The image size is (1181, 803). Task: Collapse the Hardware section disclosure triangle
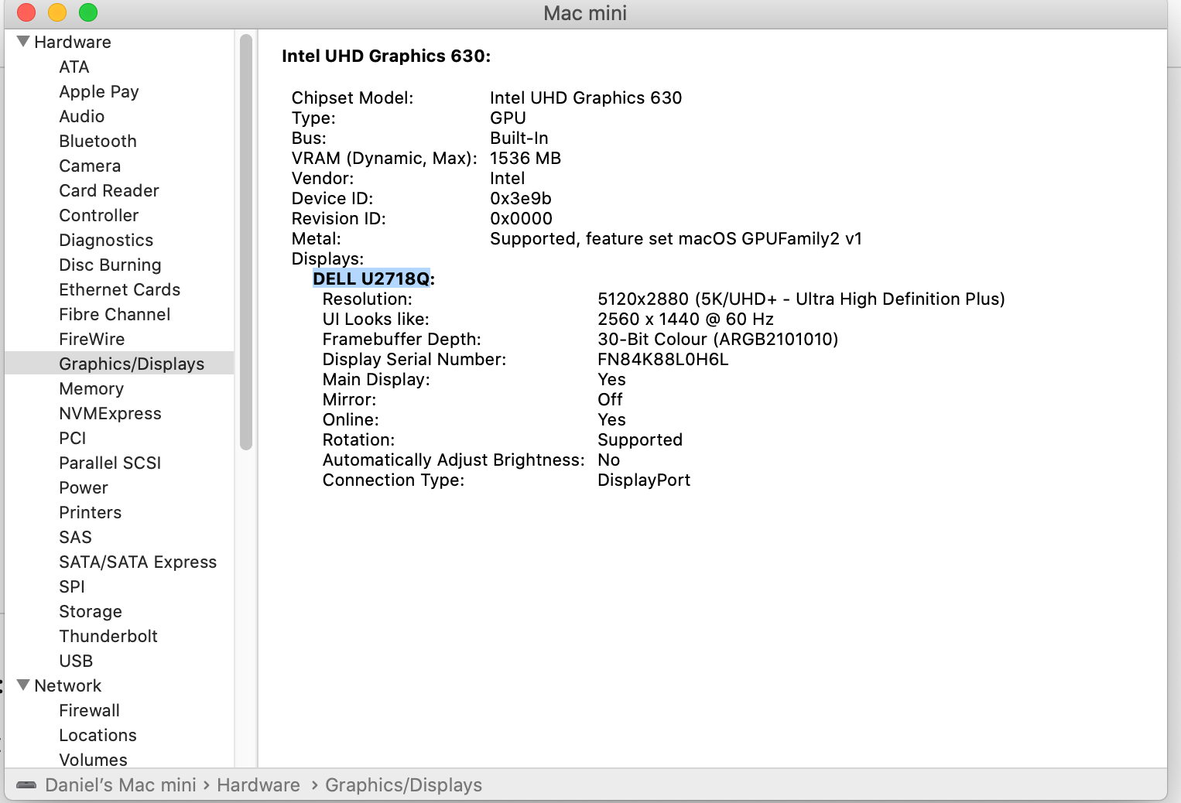pyautogui.click(x=23, y=42)
